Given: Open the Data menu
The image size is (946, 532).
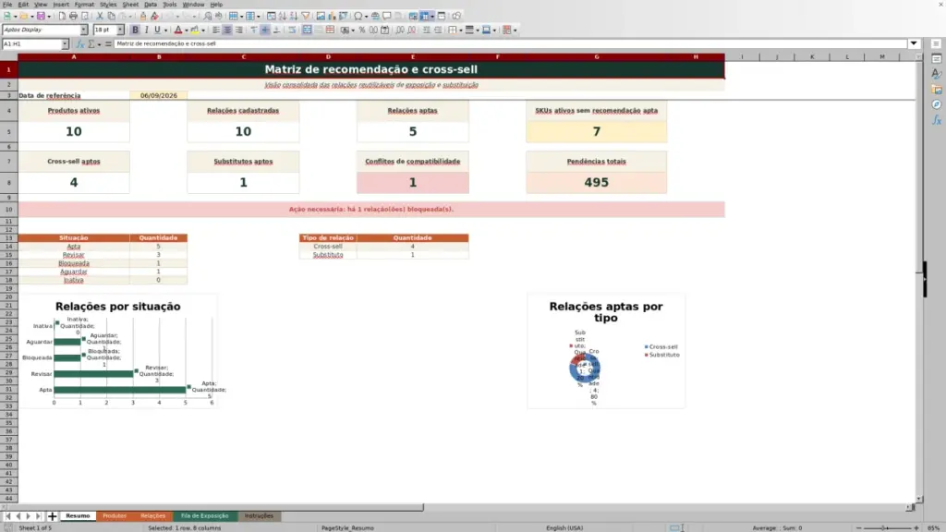Looking at the screenshot, I should pyautogui.click(x=151, y=5).
